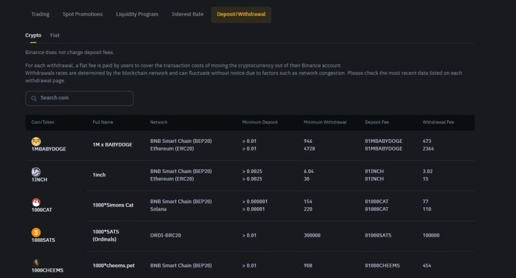Select the 1000SATS ticker label
Viewport: 516px width, 278px height.
(43, 240)
